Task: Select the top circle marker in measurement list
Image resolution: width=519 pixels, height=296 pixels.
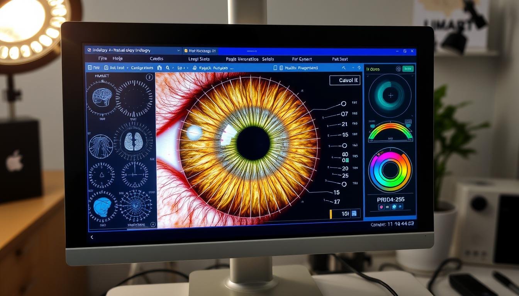Action: [x=343, y=104]
